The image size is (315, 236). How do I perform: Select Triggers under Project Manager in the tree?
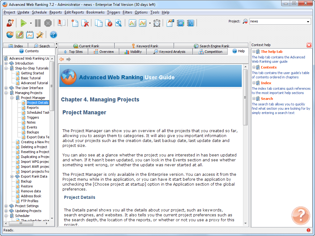point(33,117)
